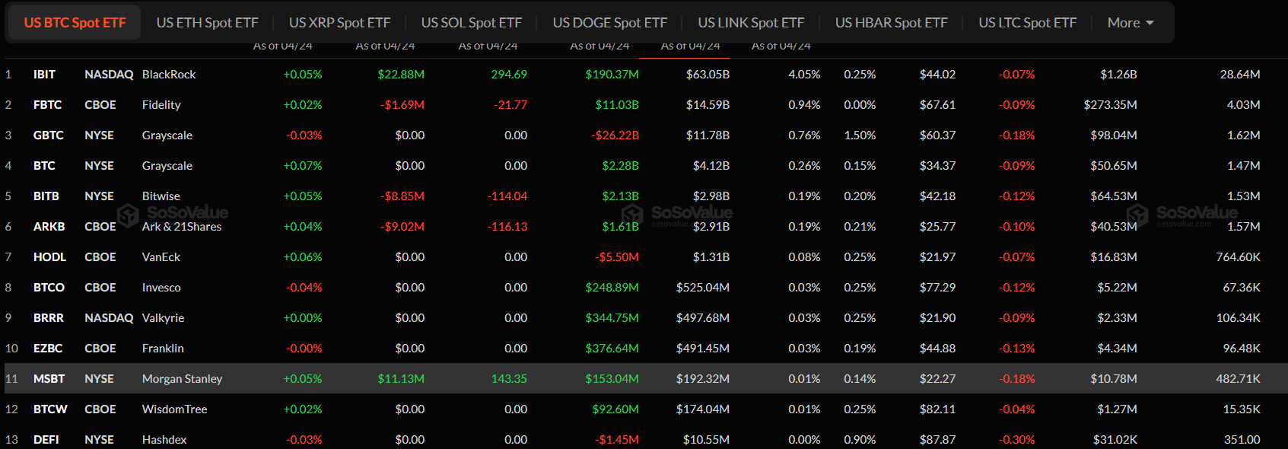The width and height of the screenshot is (1288, 449).
Task: Click IBIT BTC inflow value 294.69
Action: [x=509, y=75]
